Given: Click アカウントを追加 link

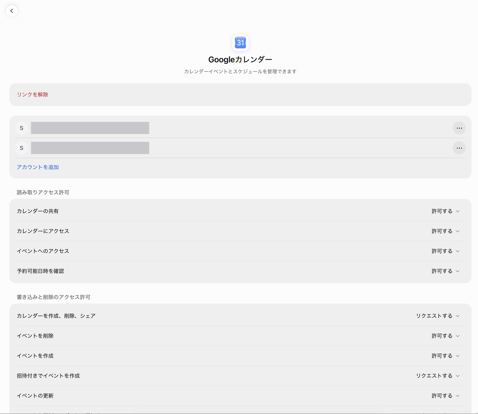Looking at the screenshot, I should coord(38,167).
